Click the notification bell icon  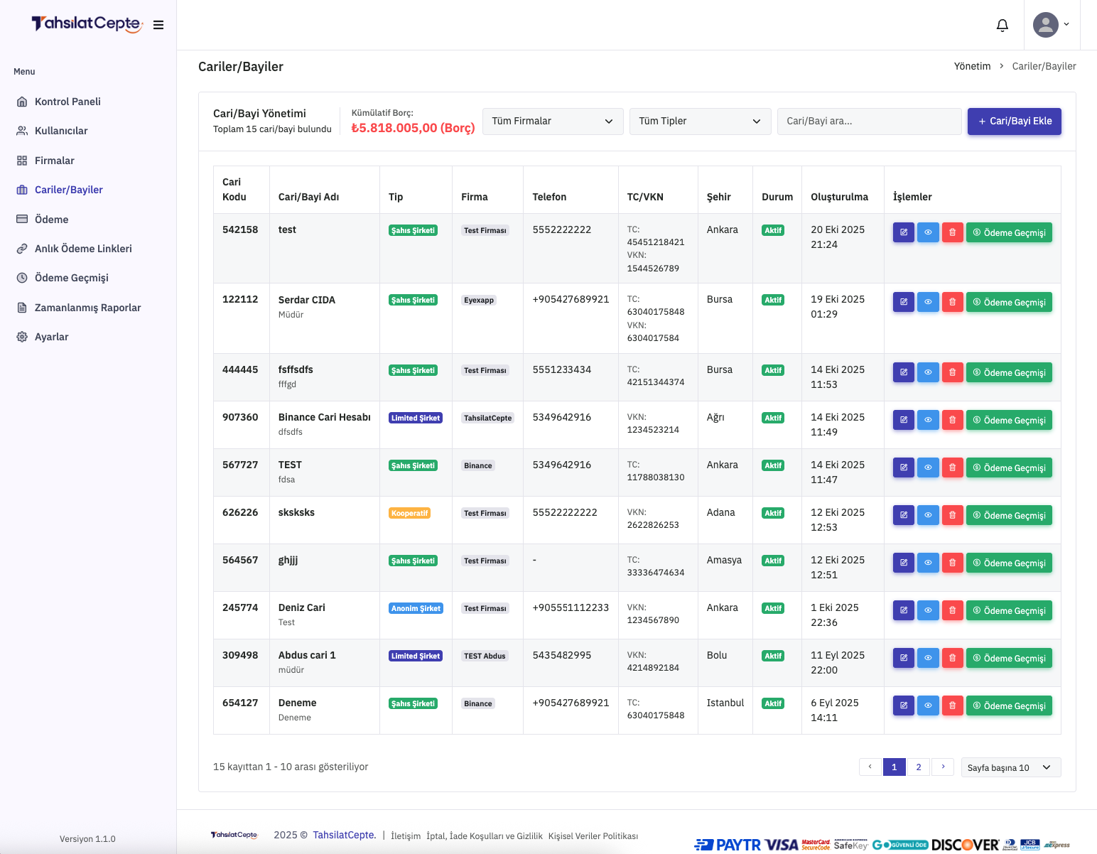click(1002, 26)
